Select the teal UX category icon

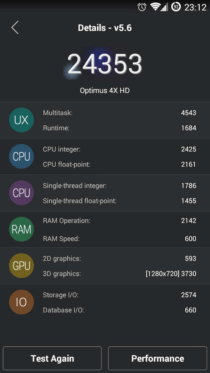(21, 120)
